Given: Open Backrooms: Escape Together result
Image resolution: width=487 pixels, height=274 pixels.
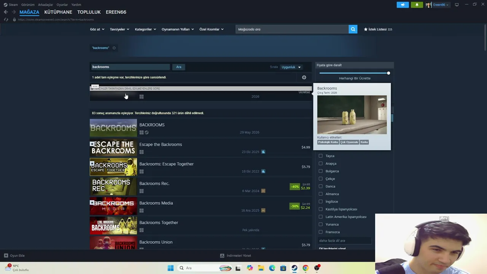Looking at the screenshot, I should click(x=201, y=167).
